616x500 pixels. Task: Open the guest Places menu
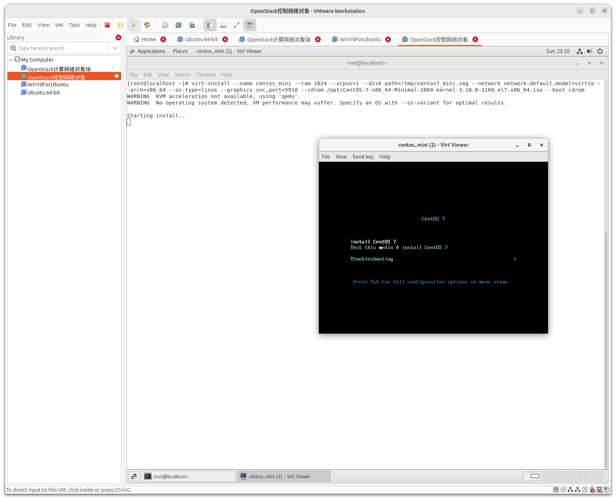(180, 51)
